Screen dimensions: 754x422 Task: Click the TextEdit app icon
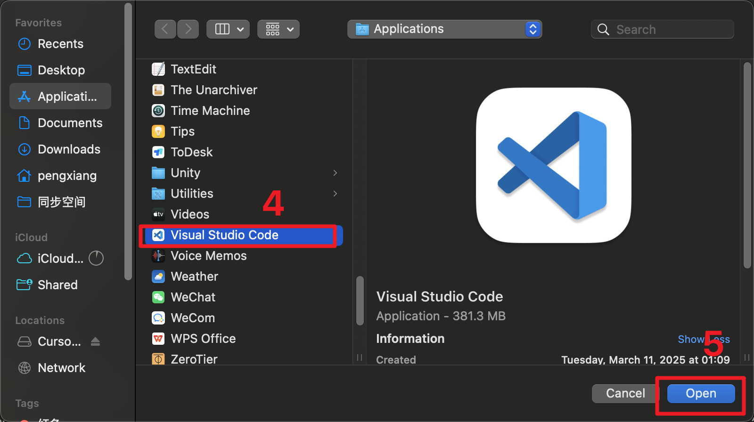pos(158,69)
